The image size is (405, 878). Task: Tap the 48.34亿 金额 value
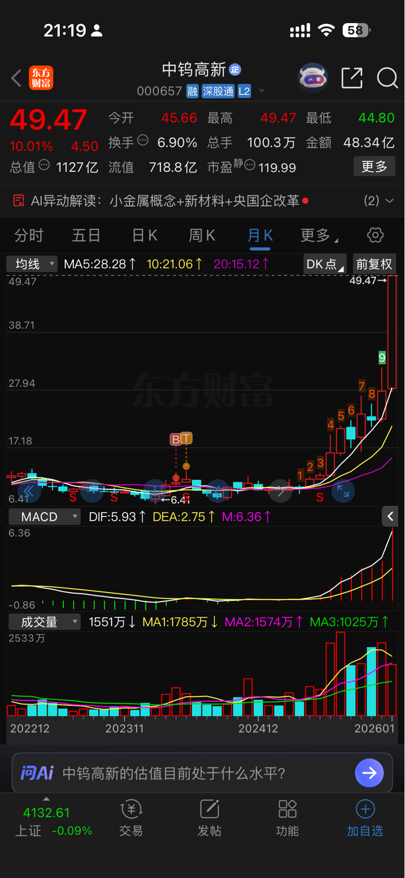pos(369,143)
